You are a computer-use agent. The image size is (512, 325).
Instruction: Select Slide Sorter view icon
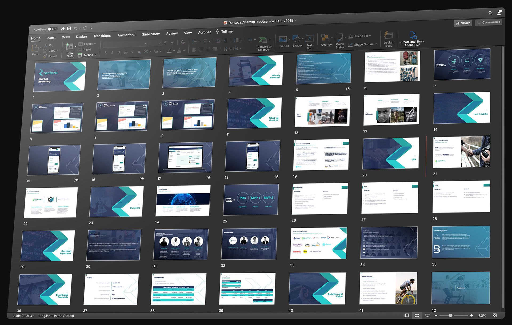tap(417, 315)
